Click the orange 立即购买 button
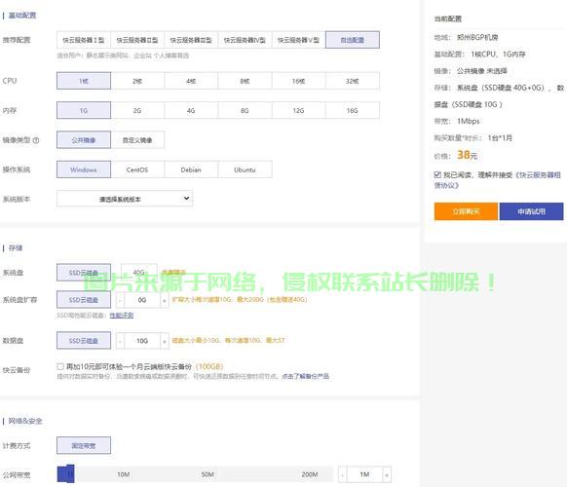This screenshot has height=487, width=567. 466,211
